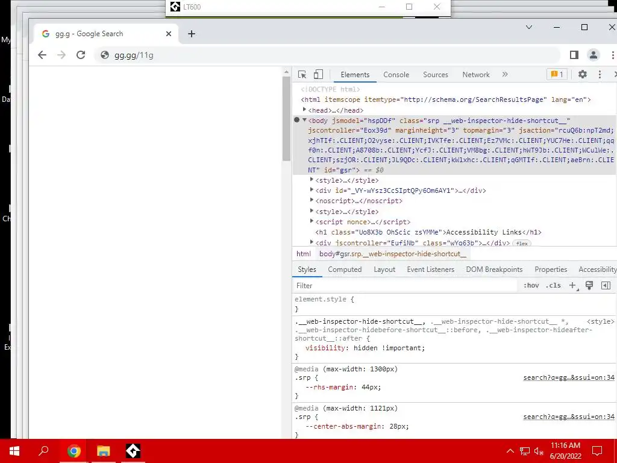The width and height of the screenshot is (617, 463).
Task: Select the gg.g - Google Search tab
Action: 106,34
